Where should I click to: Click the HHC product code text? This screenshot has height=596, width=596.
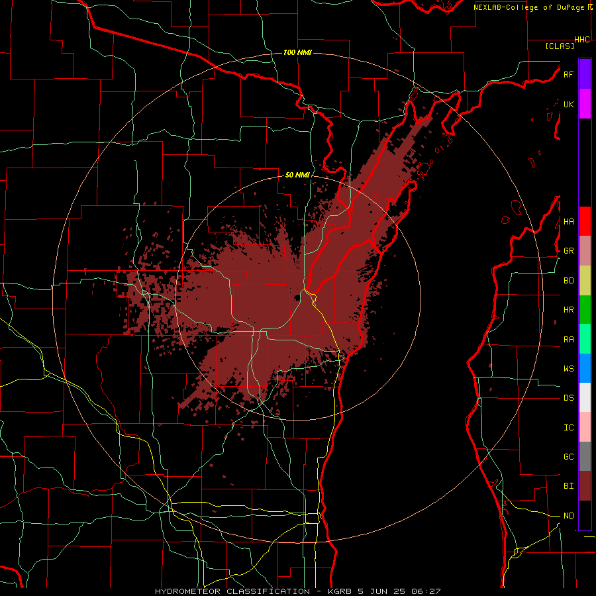tap(582, 40)
